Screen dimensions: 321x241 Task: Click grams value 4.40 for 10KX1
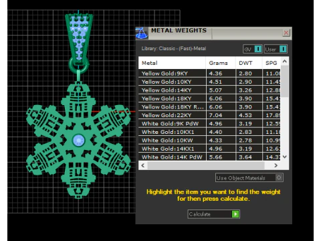[x=215, y=132]
